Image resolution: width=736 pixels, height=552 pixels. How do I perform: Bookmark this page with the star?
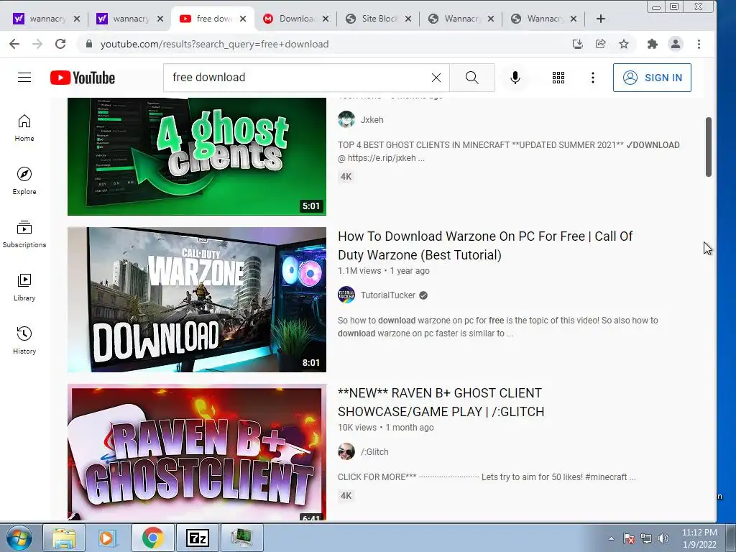tap(623, 44)
